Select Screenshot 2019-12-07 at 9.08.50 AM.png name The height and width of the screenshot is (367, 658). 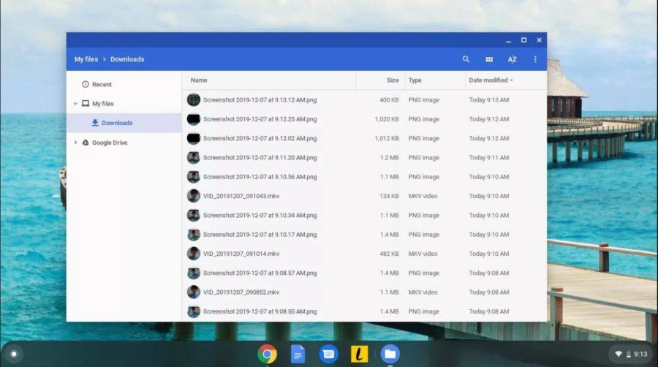pyautogui.click(x=260, y=311)
